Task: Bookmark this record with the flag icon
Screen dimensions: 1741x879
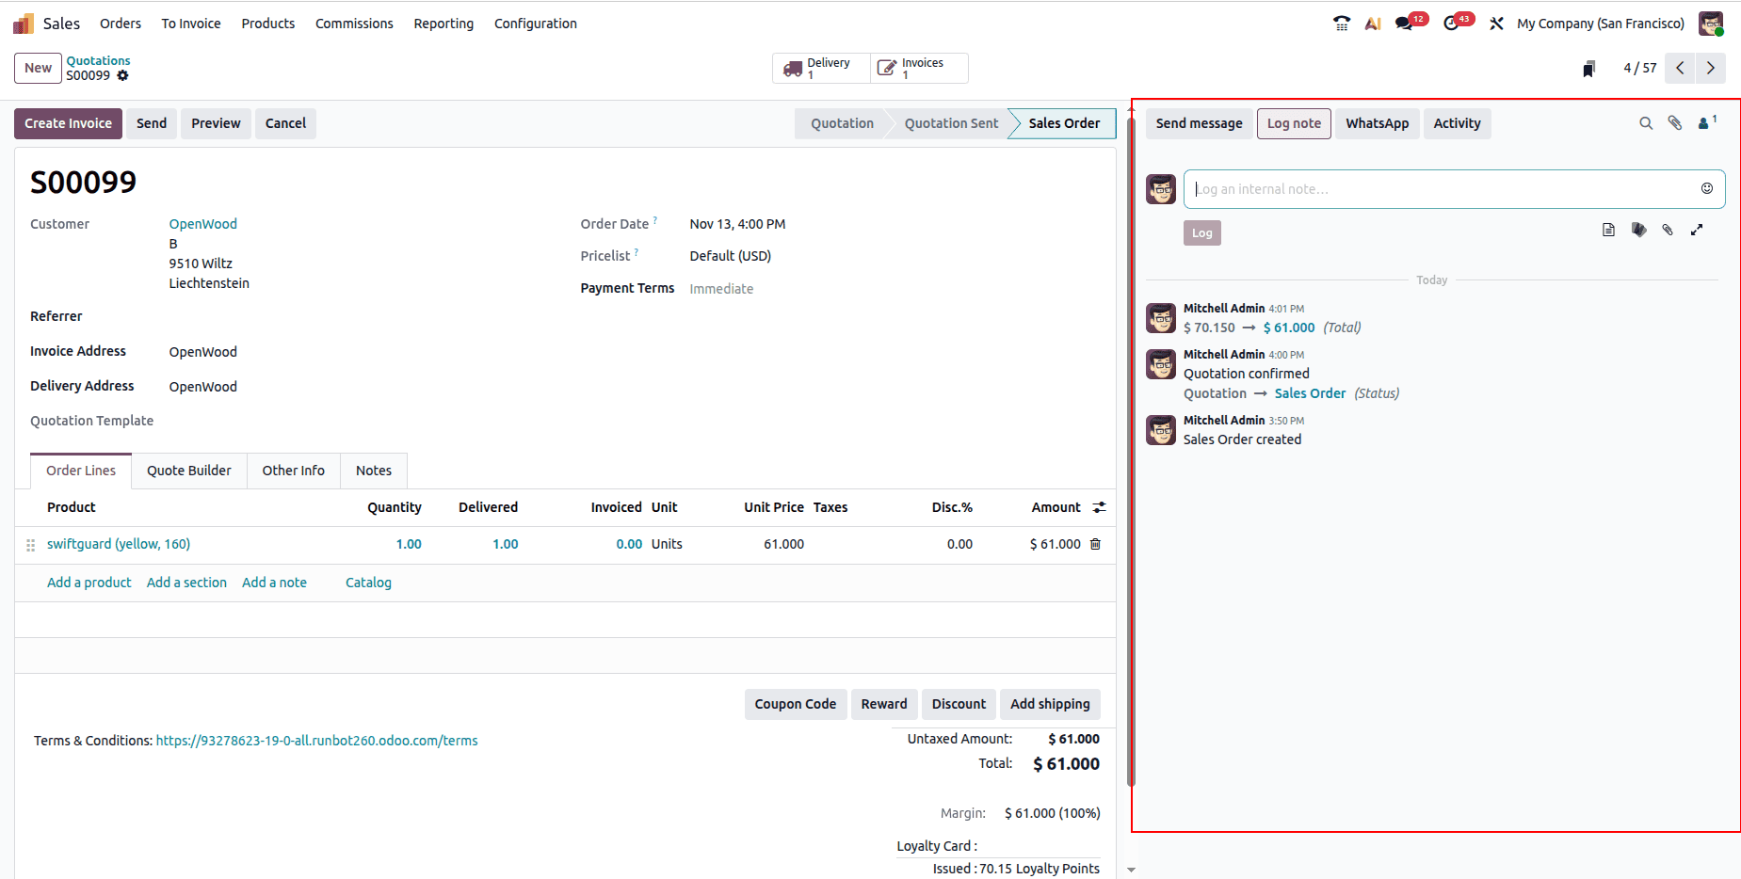Action: coord(1589,68)
